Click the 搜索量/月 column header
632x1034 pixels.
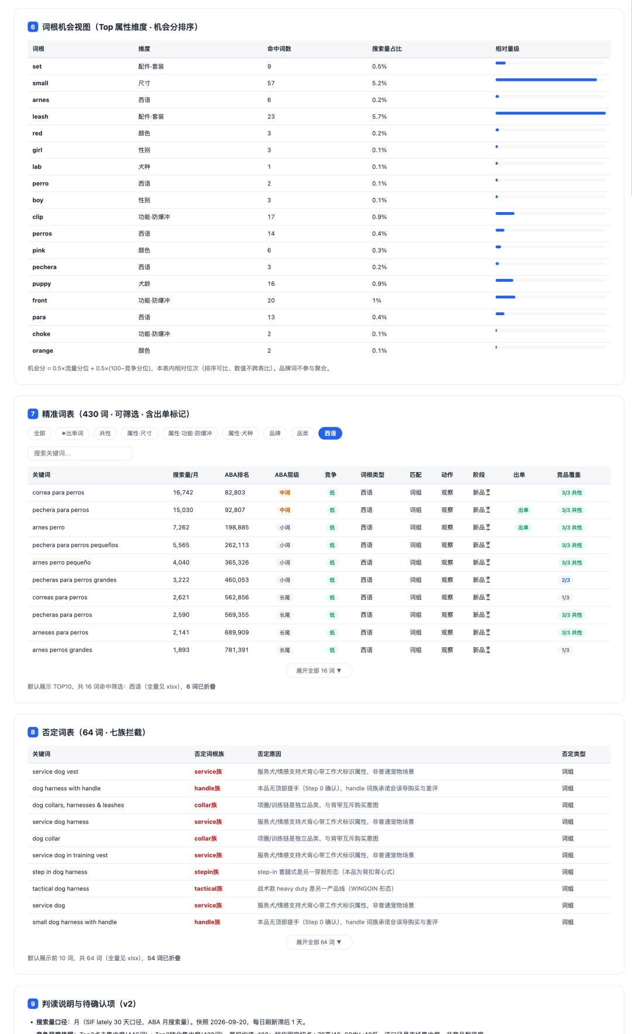(186, 475)
